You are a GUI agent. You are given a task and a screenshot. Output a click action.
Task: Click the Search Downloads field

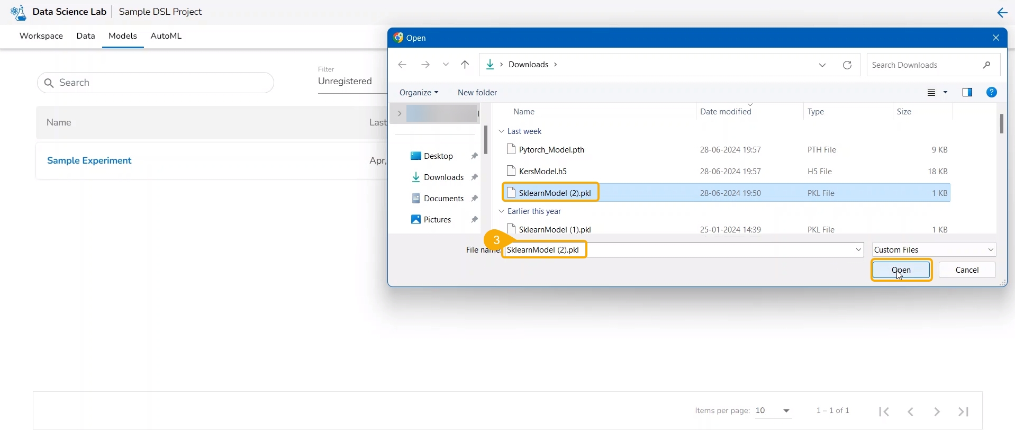pos(926,65)
